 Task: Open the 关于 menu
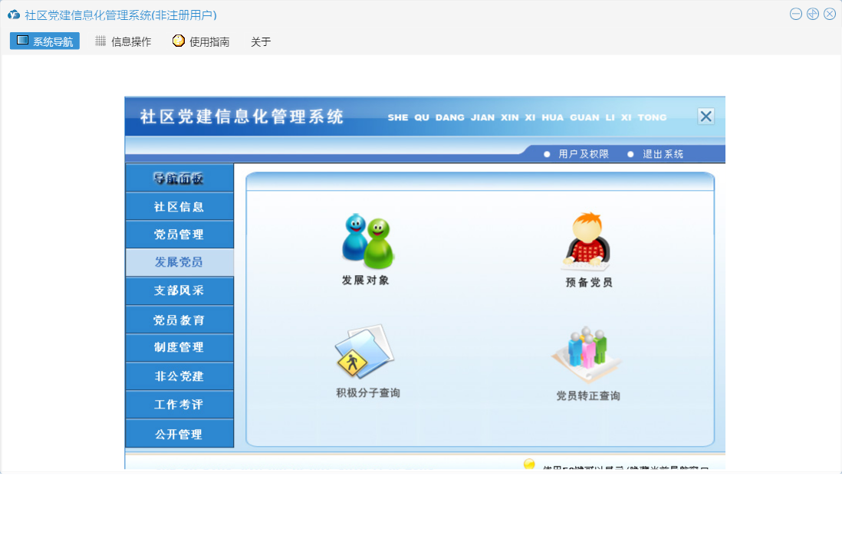[261, 41]
